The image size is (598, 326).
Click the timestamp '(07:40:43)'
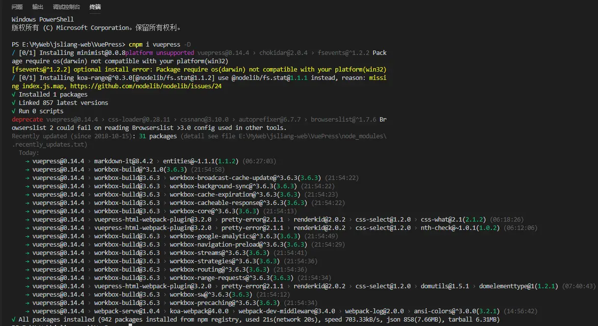point(579,286)
